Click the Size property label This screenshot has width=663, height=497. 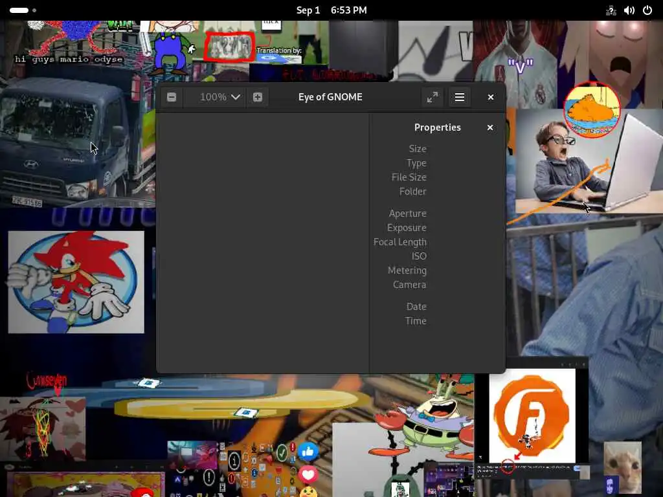(x=418, y=149)
